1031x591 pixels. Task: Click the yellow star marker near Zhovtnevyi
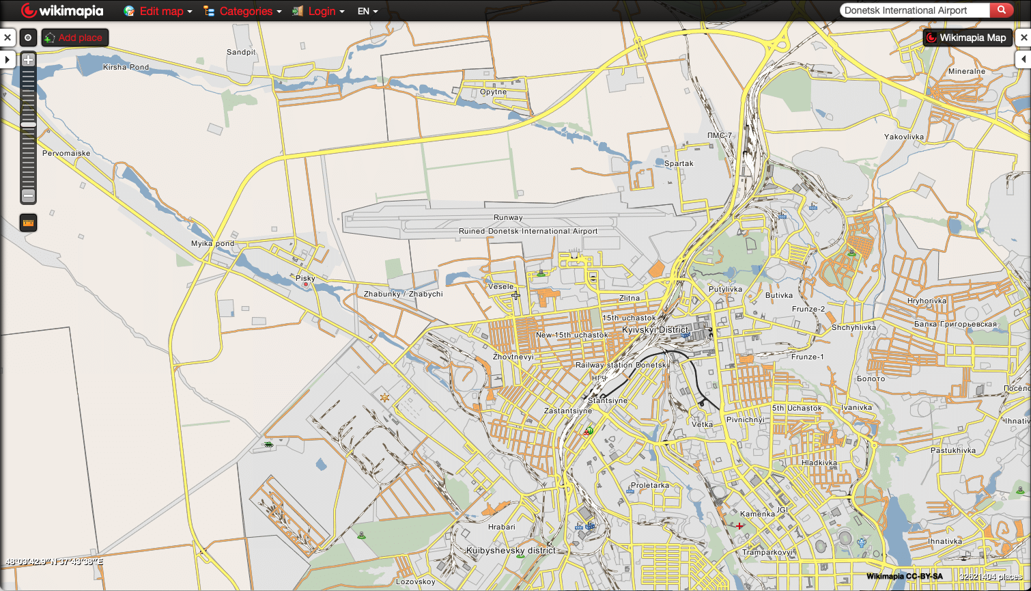click(x=384, y=397)
